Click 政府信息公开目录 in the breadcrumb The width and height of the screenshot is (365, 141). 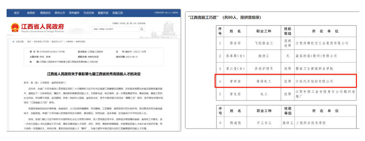41,41
